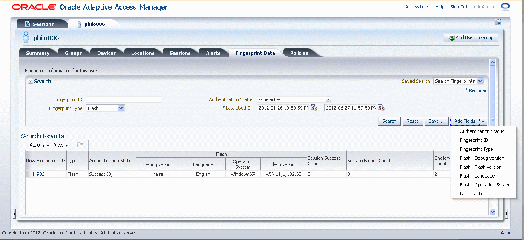Open the Locations tab
The image size is (524, 240).
[x=143, y=53]
